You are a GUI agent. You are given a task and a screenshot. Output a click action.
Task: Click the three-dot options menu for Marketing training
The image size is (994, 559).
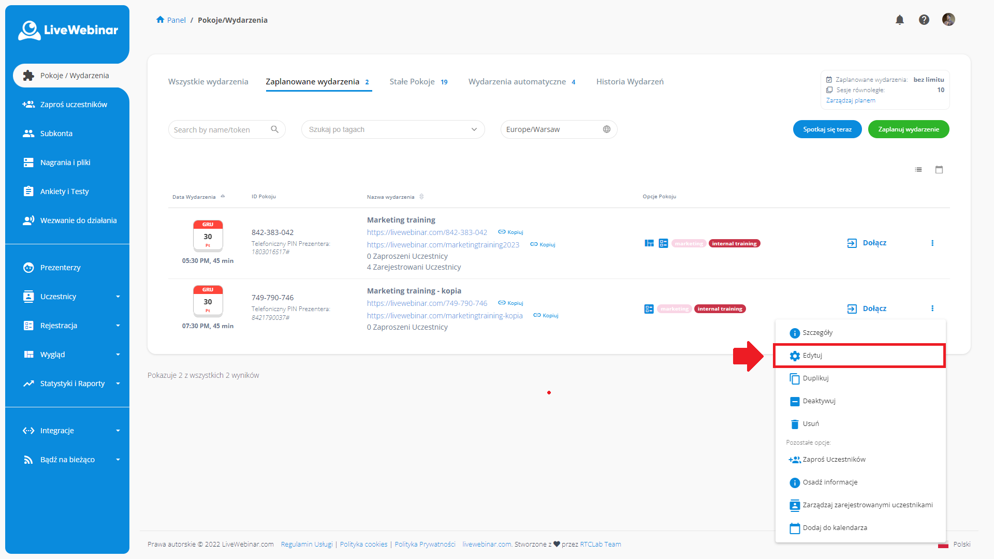coord(932,243)
